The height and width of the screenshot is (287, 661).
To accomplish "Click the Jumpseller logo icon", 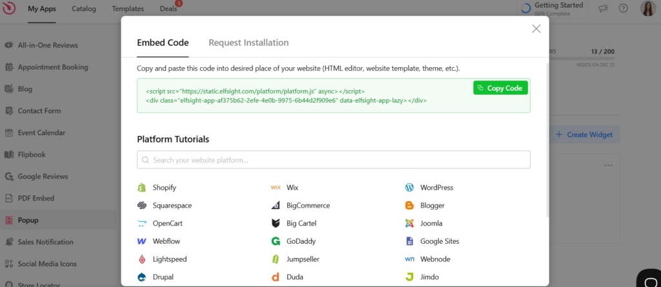I will (275, 259).
